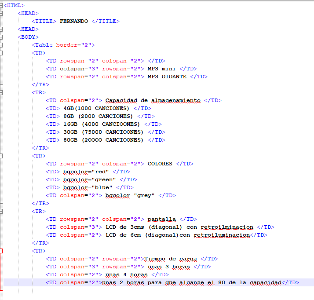Collapse the Table border fold marker

click(x=1, y=45)
